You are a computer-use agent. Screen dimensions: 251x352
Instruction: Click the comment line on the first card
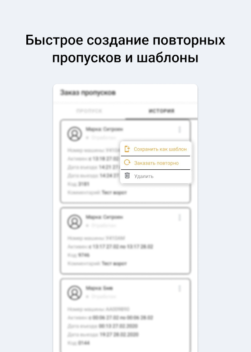point(97,192)
